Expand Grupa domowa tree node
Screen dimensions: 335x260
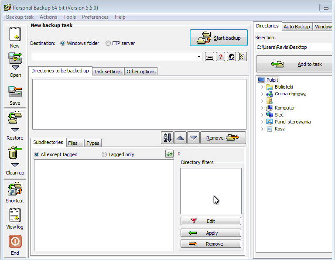point(262,94)
